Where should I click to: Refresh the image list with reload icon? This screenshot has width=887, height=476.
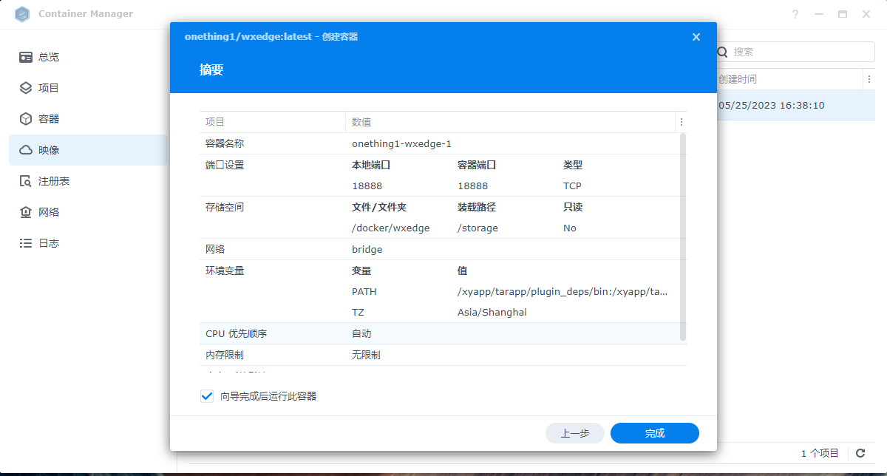pos(860,453)
